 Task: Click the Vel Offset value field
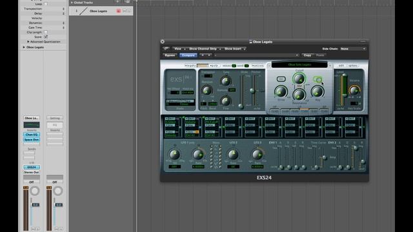[175, 93]
